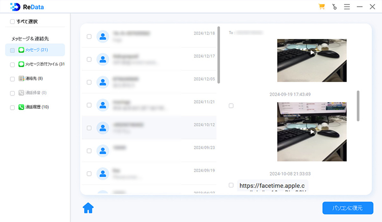
Task: Open the hamburger menu in title bar
Action: pyautogui.click(x=347, y=7)
